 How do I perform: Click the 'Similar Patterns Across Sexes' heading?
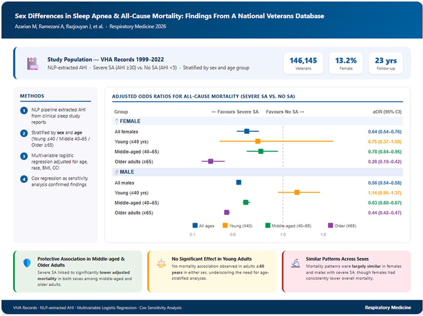tap(337, 259)
